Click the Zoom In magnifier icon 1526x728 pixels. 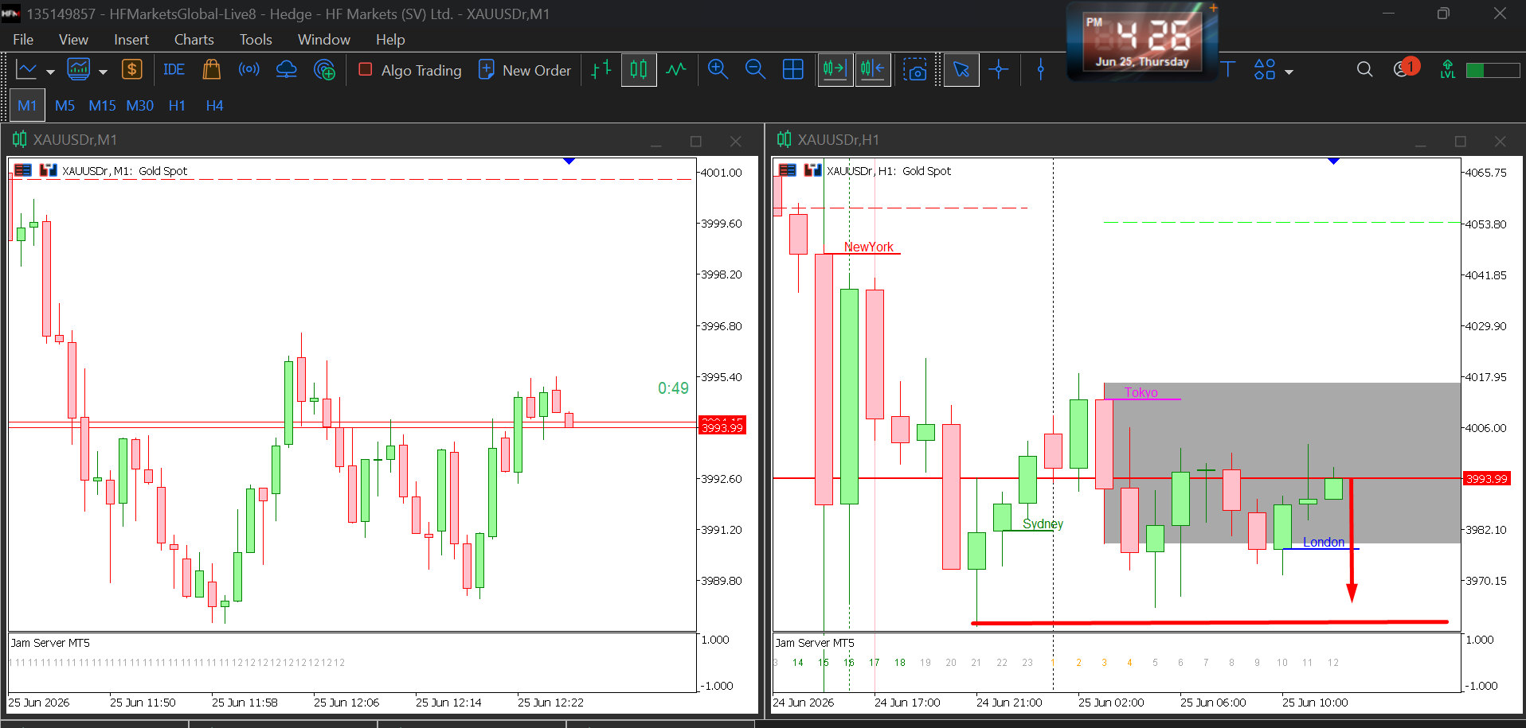[x=718, y=70]
